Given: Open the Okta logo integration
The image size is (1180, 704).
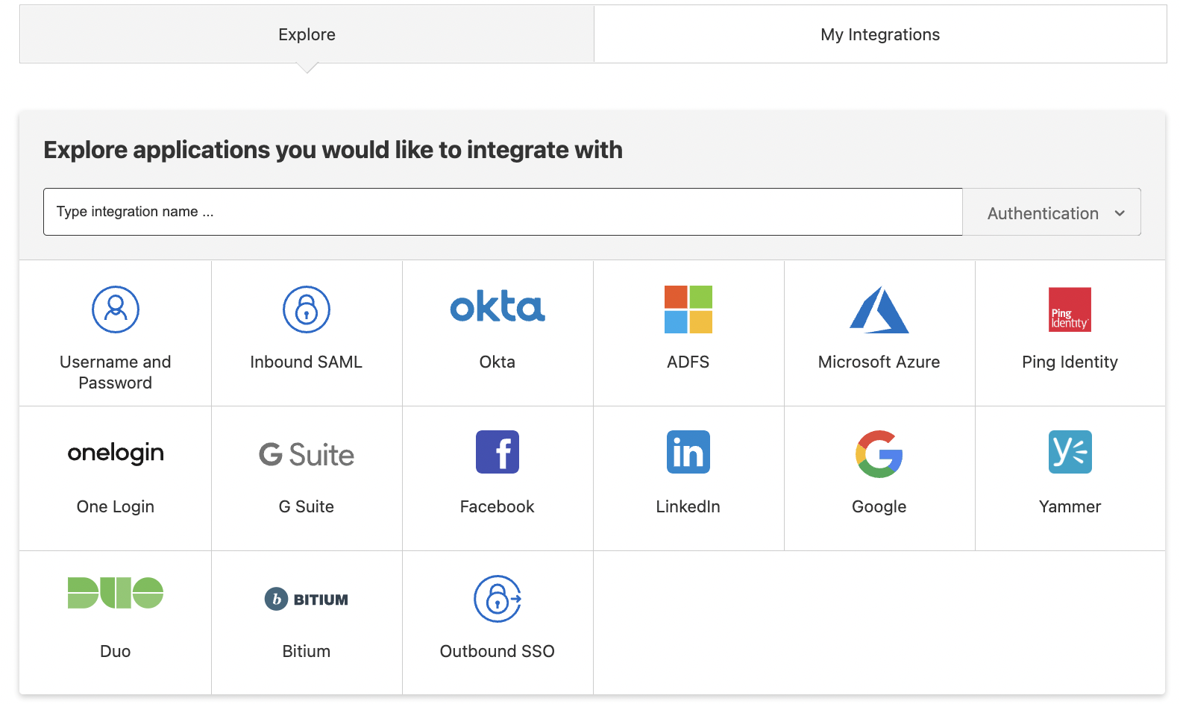Looking at the screenshot, I should [497, 307].
